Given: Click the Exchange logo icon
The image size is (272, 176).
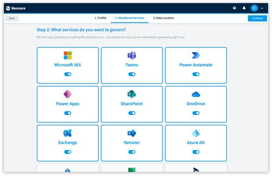Looking at the screenshot, I should coord(68,133).
